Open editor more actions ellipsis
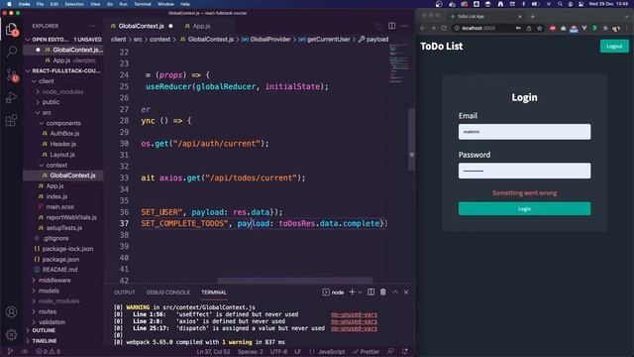This screenshot has height=357, width=634. [x=404, y=26]
